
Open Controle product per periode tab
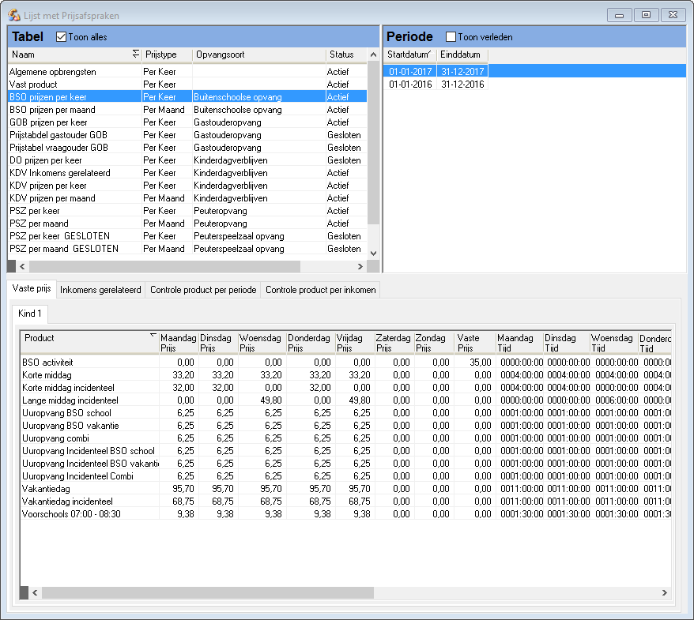pyautogui.click(x=203, y=290)
